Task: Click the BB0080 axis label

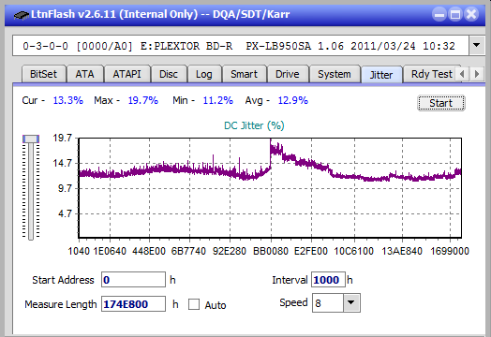Action: point(271,251)
